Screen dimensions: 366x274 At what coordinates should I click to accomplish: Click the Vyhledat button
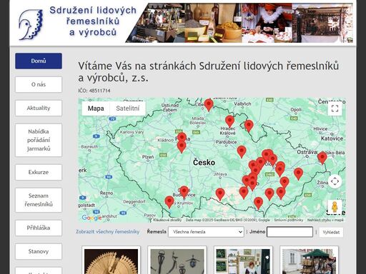(331, 232)
